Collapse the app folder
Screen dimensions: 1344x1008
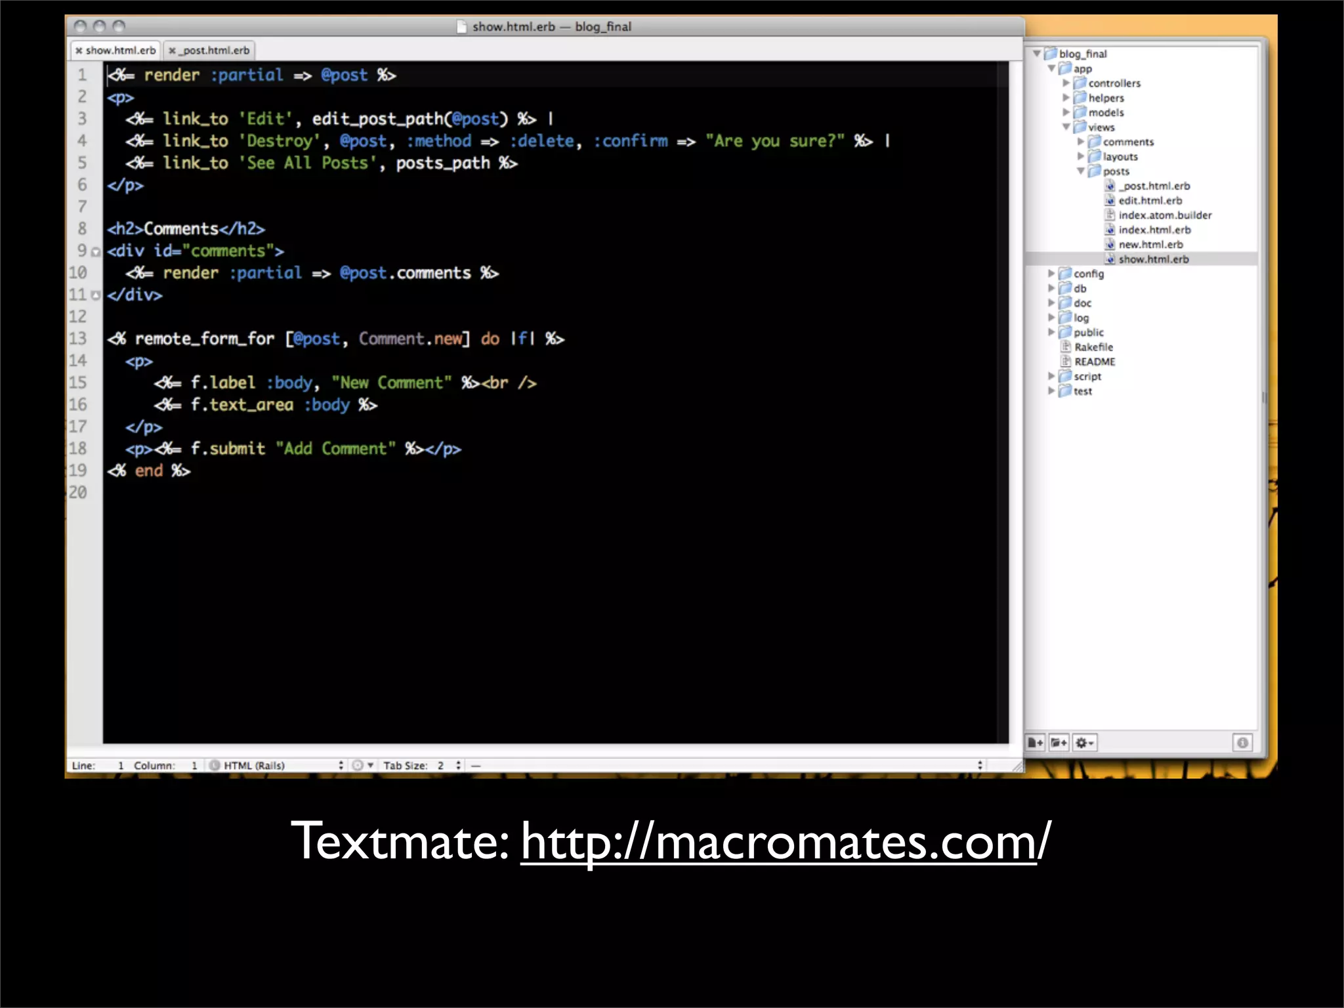(x=1051, y=68)
